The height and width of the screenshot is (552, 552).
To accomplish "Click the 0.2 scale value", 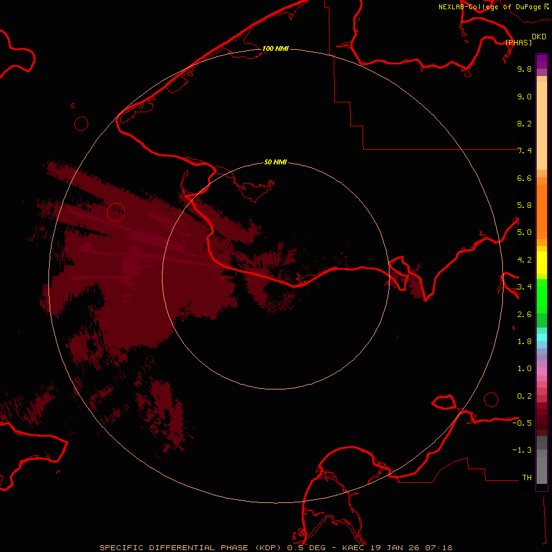I will (x=524, y=396).
